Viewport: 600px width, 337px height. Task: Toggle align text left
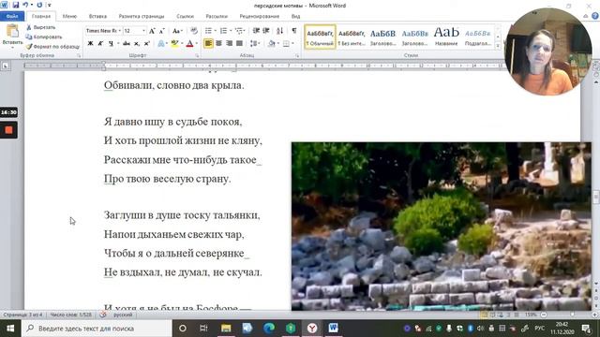(x=208, y=44)
